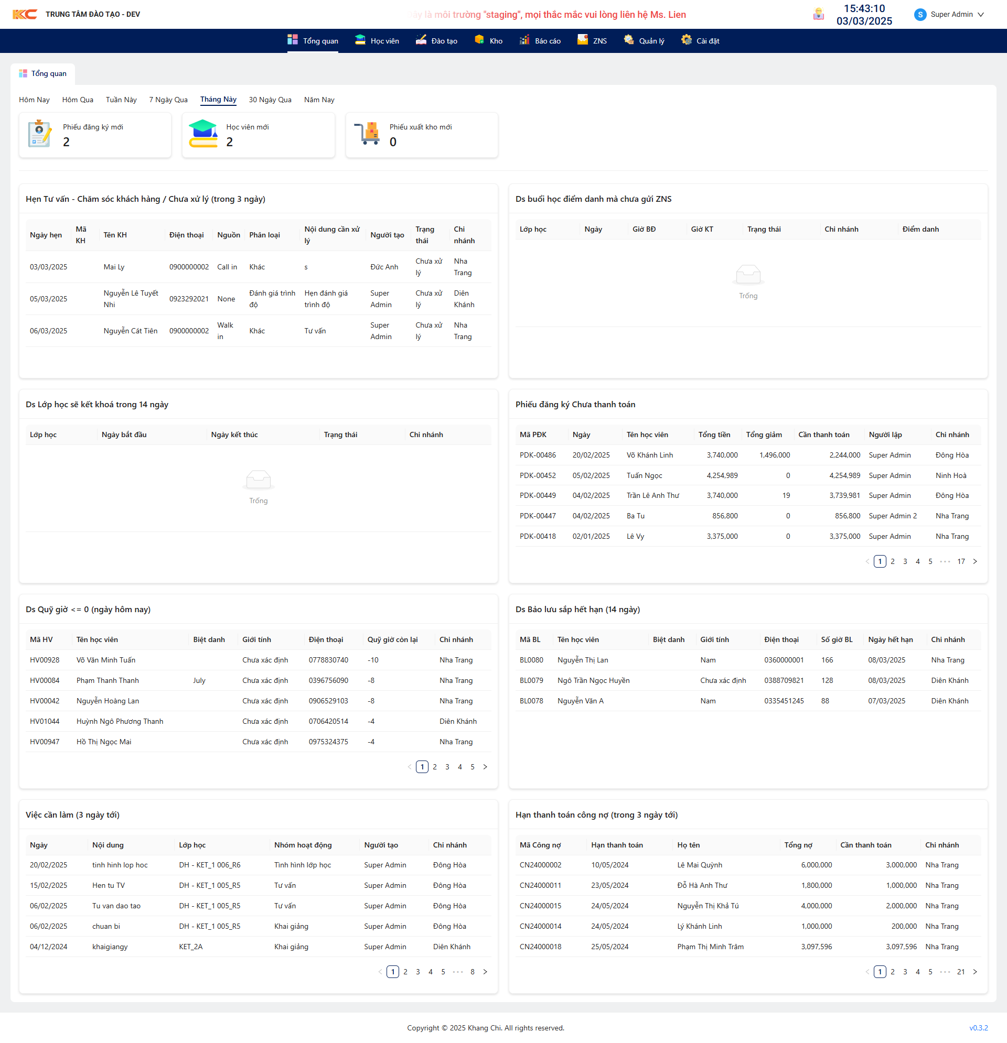This screenshot has height=1043, width=1007.
Task: Jump ahead via ellipsis in Việc cần làm pagination
Action: [x=457, y=972]
